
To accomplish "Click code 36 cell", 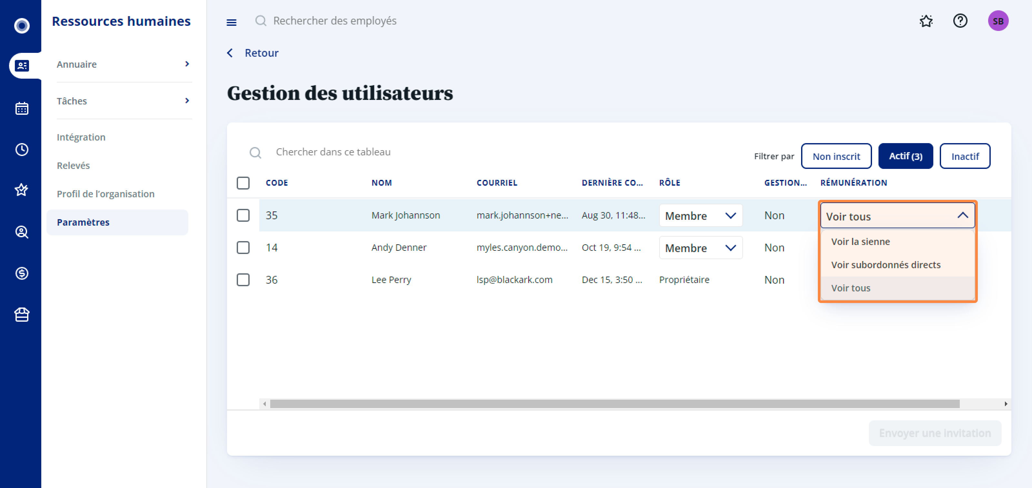I will [x=272, y=280].
